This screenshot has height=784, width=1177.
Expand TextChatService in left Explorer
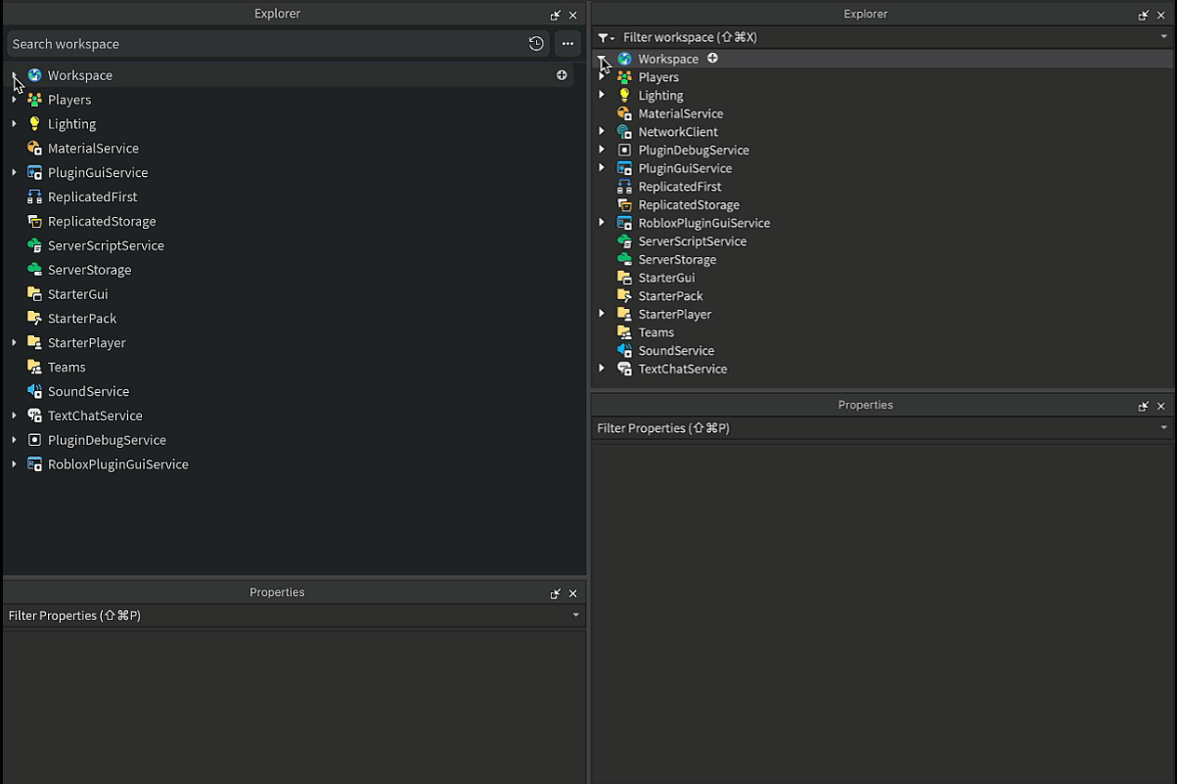(x=14, y=415)
